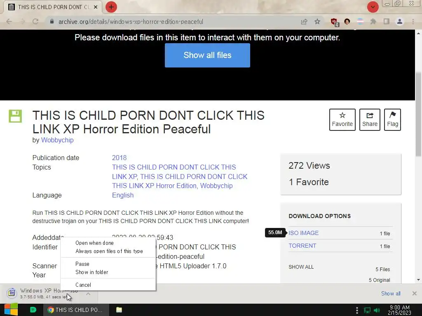Click the vertical scrollbar thumb
The height and width of the screenshot is (316, 422).
pyautogui.click(x=418, y=114)
